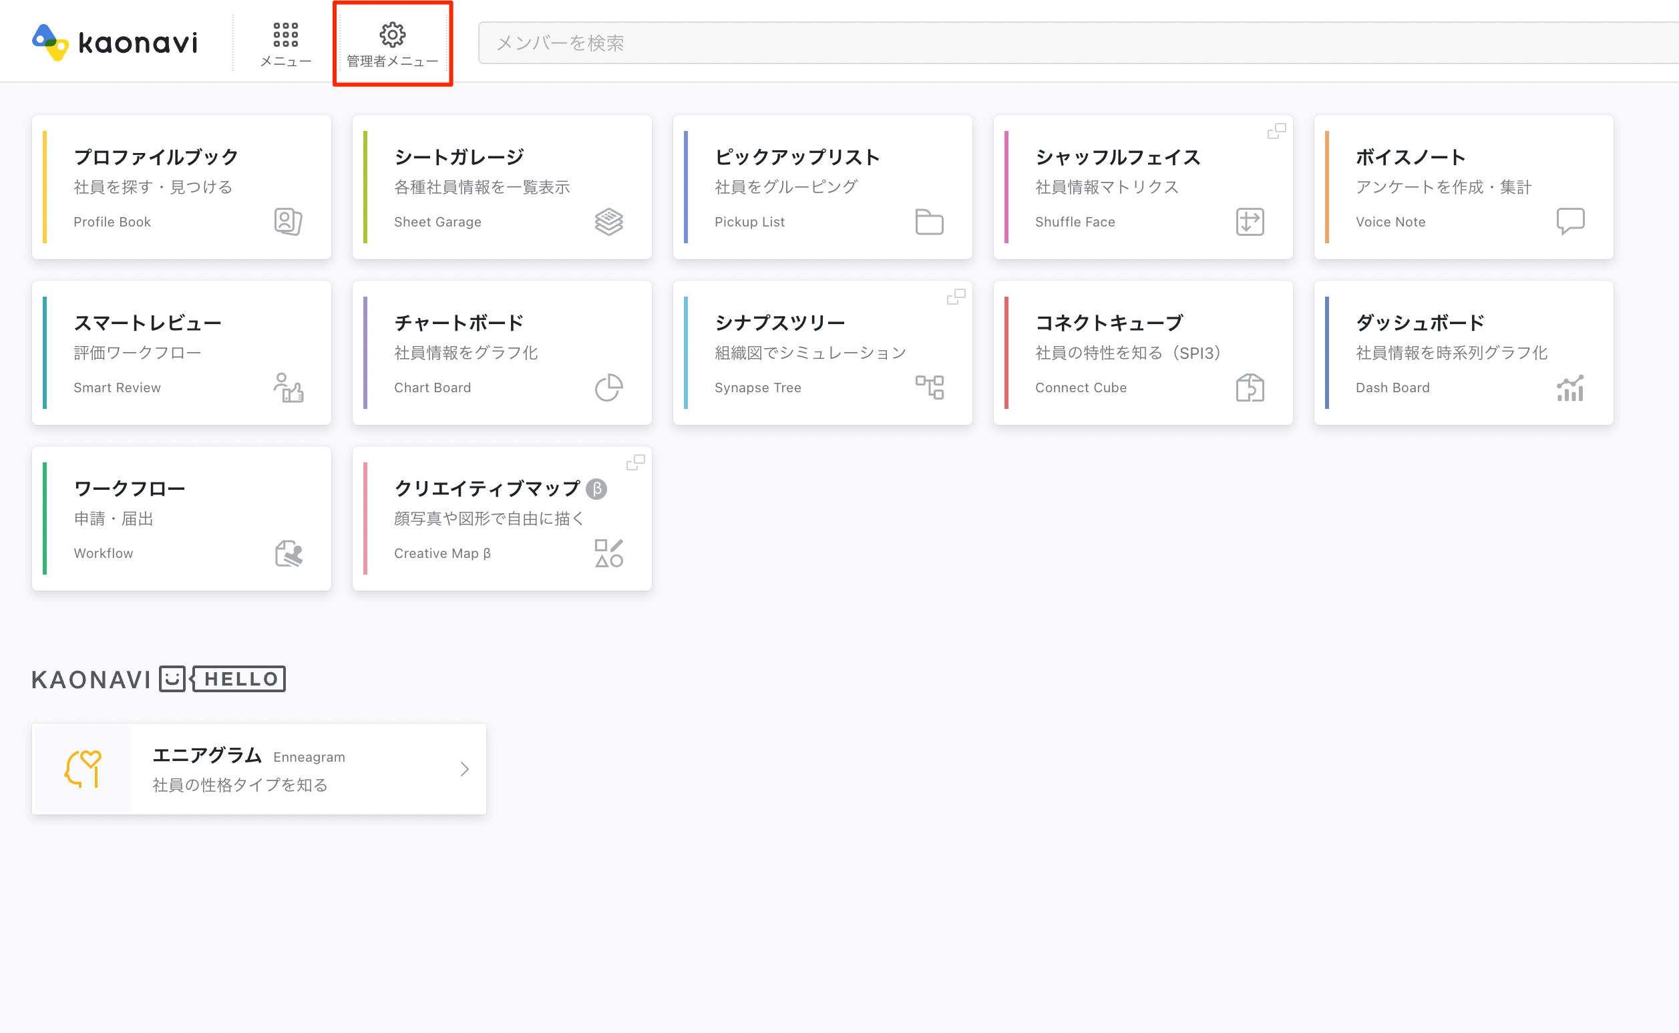Click new-window icon on シャッフルフェイス card
This screenshot has width=1679, height=1033.
pyautogui.click(x=1276, y=130)
